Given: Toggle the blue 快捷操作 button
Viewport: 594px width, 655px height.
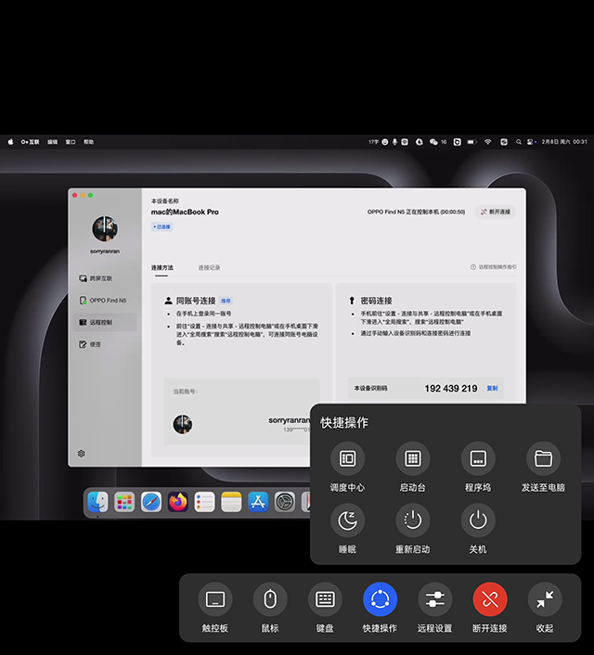Looking at the screenshot, I should pyautogui.click(x=380, y=599).
